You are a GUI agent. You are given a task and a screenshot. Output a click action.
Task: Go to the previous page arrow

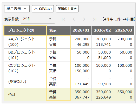click(x=74, y=19)
